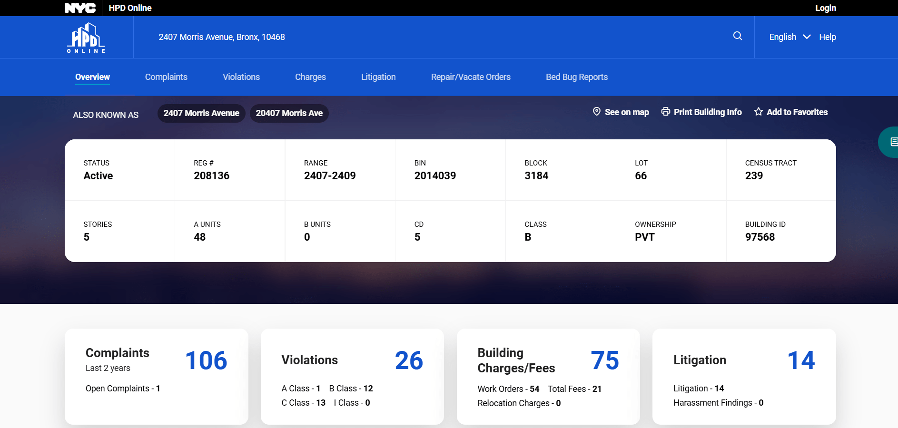
Task: Select the Litigation tab
Action: click(378, 77)
